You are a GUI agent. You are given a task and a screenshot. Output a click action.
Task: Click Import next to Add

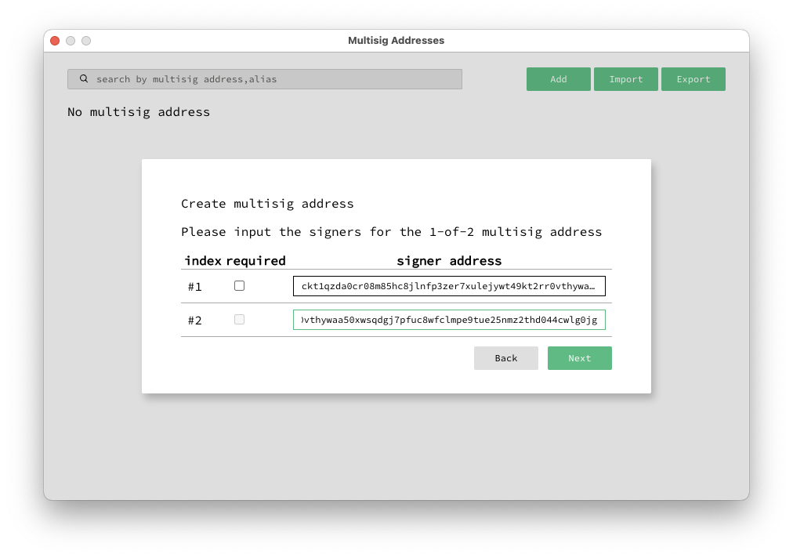[x=625, y=78]
